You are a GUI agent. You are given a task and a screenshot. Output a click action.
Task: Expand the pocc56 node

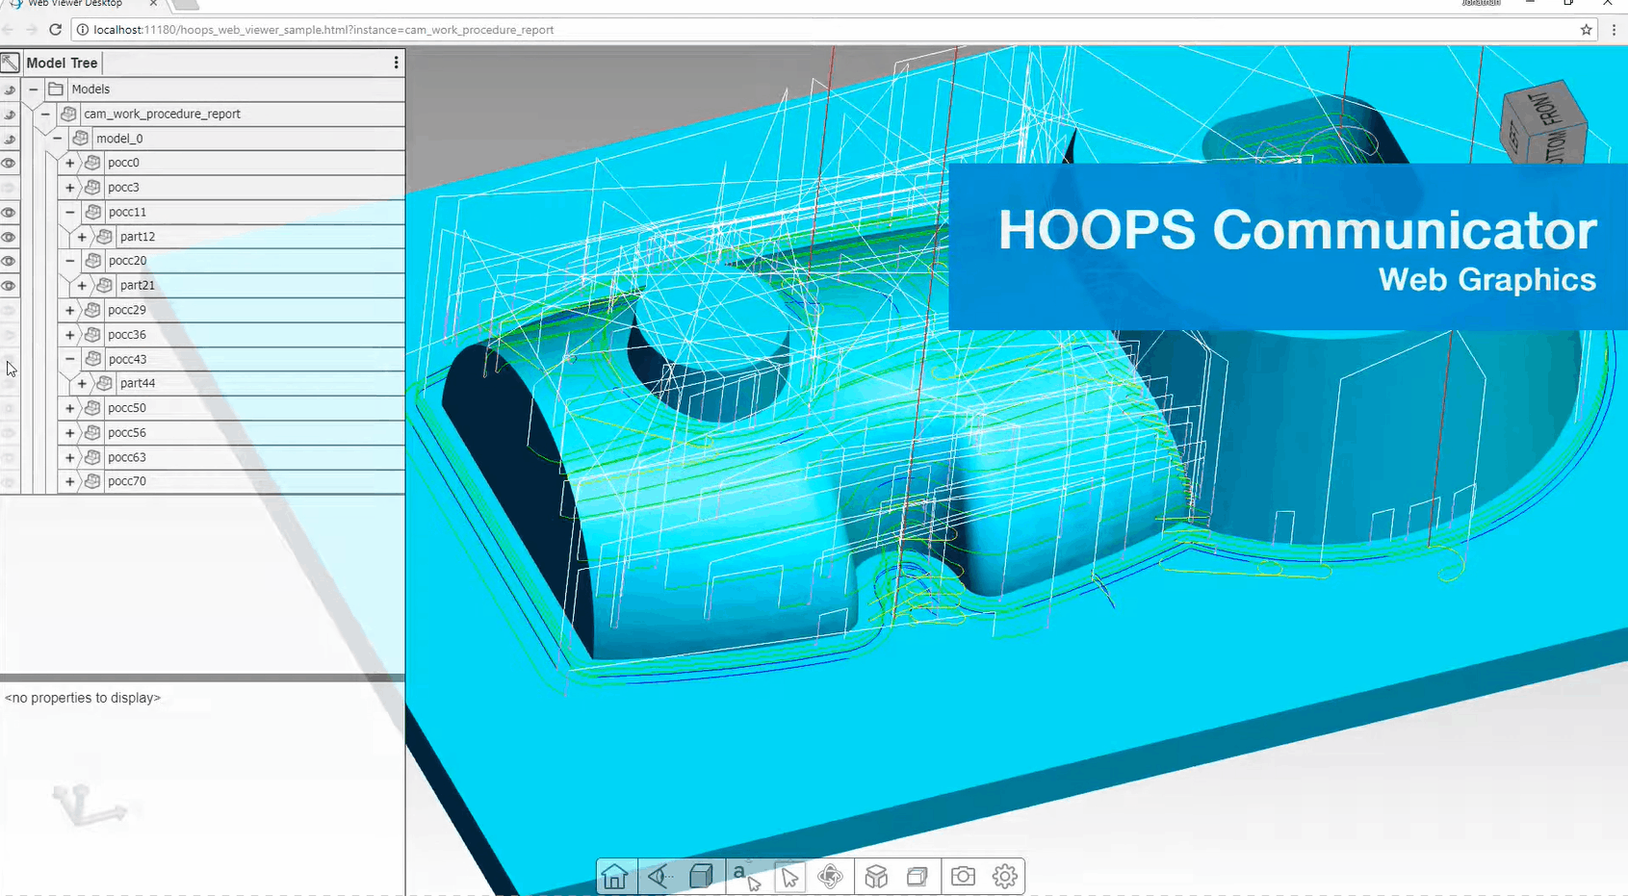70,433
